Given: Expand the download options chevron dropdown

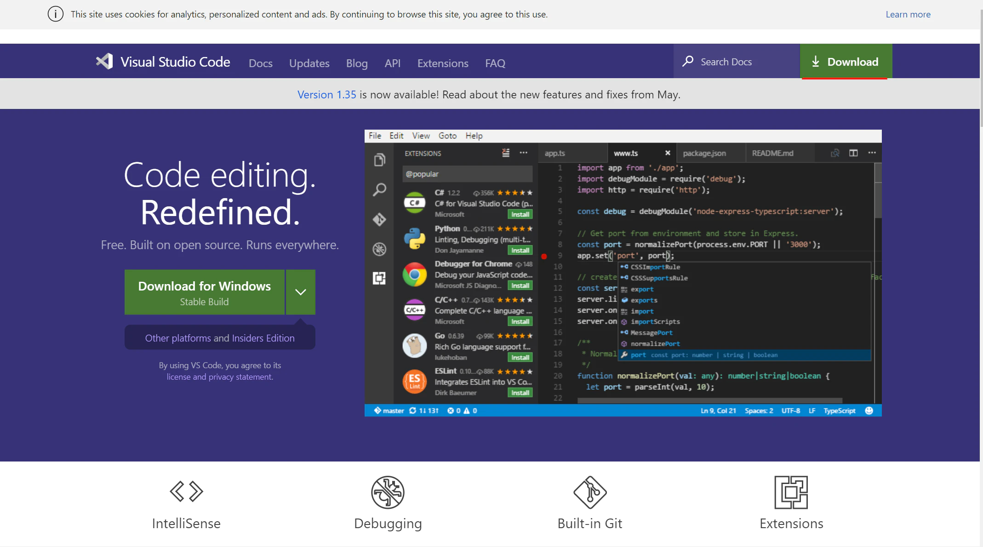Looking at the screenshot, I should coord(301,292).
